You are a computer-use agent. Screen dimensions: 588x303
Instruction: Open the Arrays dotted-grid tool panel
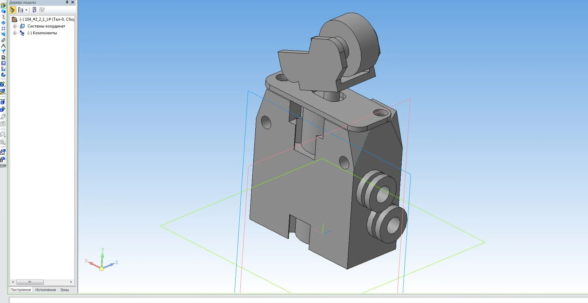click(3, 29)
